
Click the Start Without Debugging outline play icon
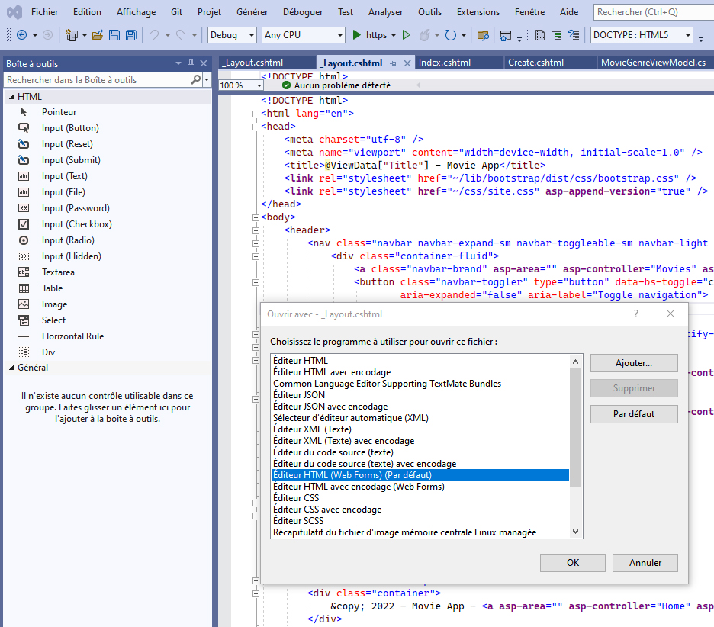407,35
